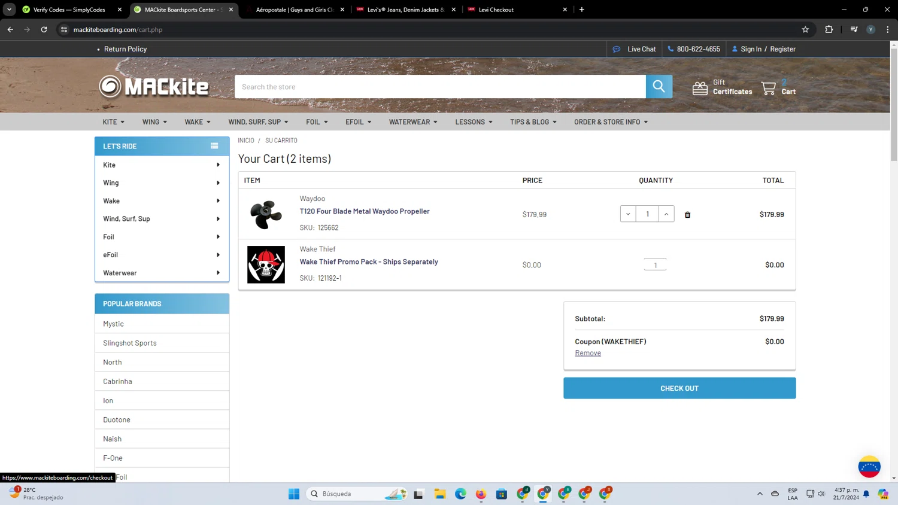Click the Wake Thief skull thumbnail
This screenshot has width=898, height=505.
tap(266, 264)
